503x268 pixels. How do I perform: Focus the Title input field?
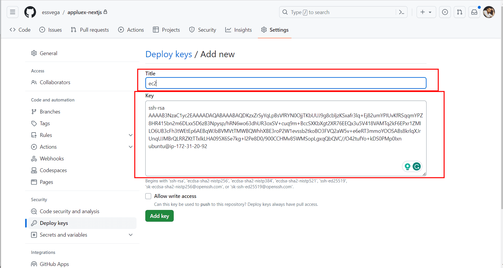point(286,83)
